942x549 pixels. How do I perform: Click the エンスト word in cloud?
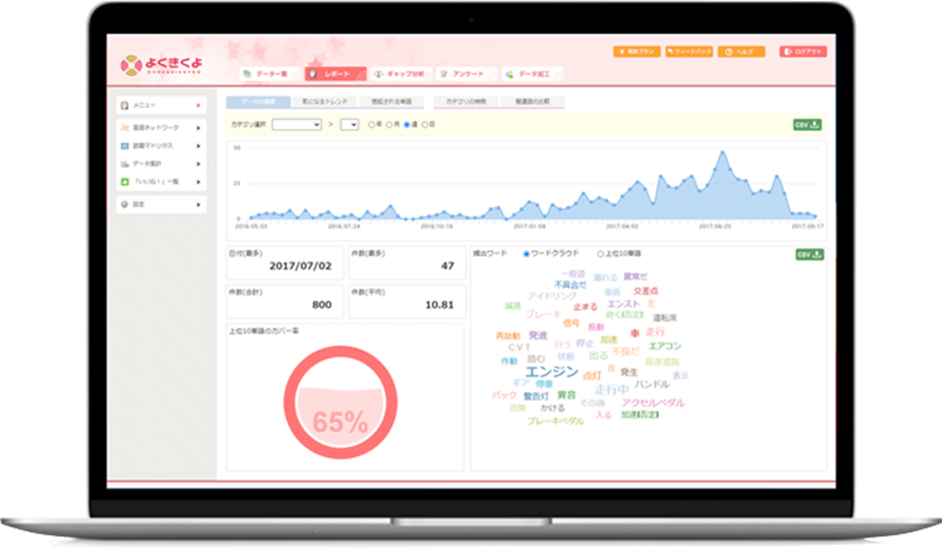[x=624, y=303]
